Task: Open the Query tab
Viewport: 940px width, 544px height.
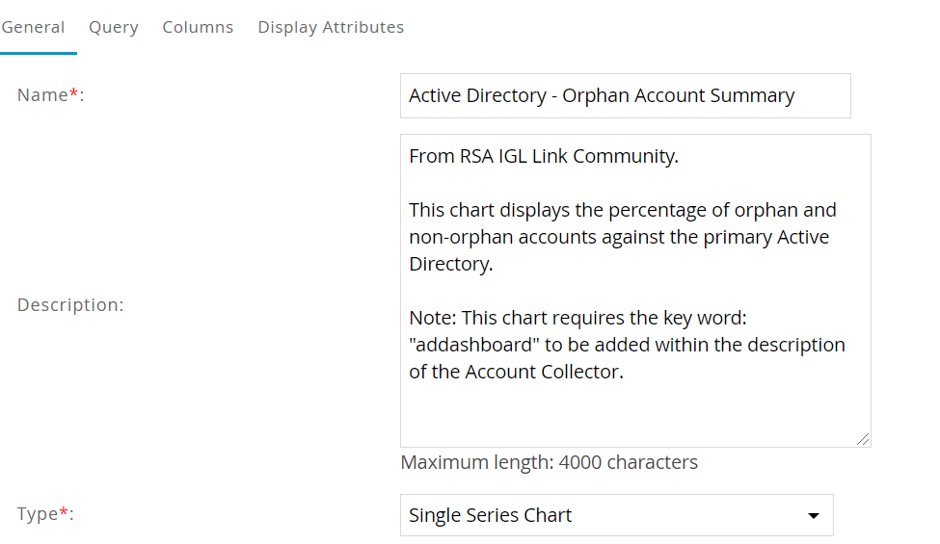Action: click(114, 27)
